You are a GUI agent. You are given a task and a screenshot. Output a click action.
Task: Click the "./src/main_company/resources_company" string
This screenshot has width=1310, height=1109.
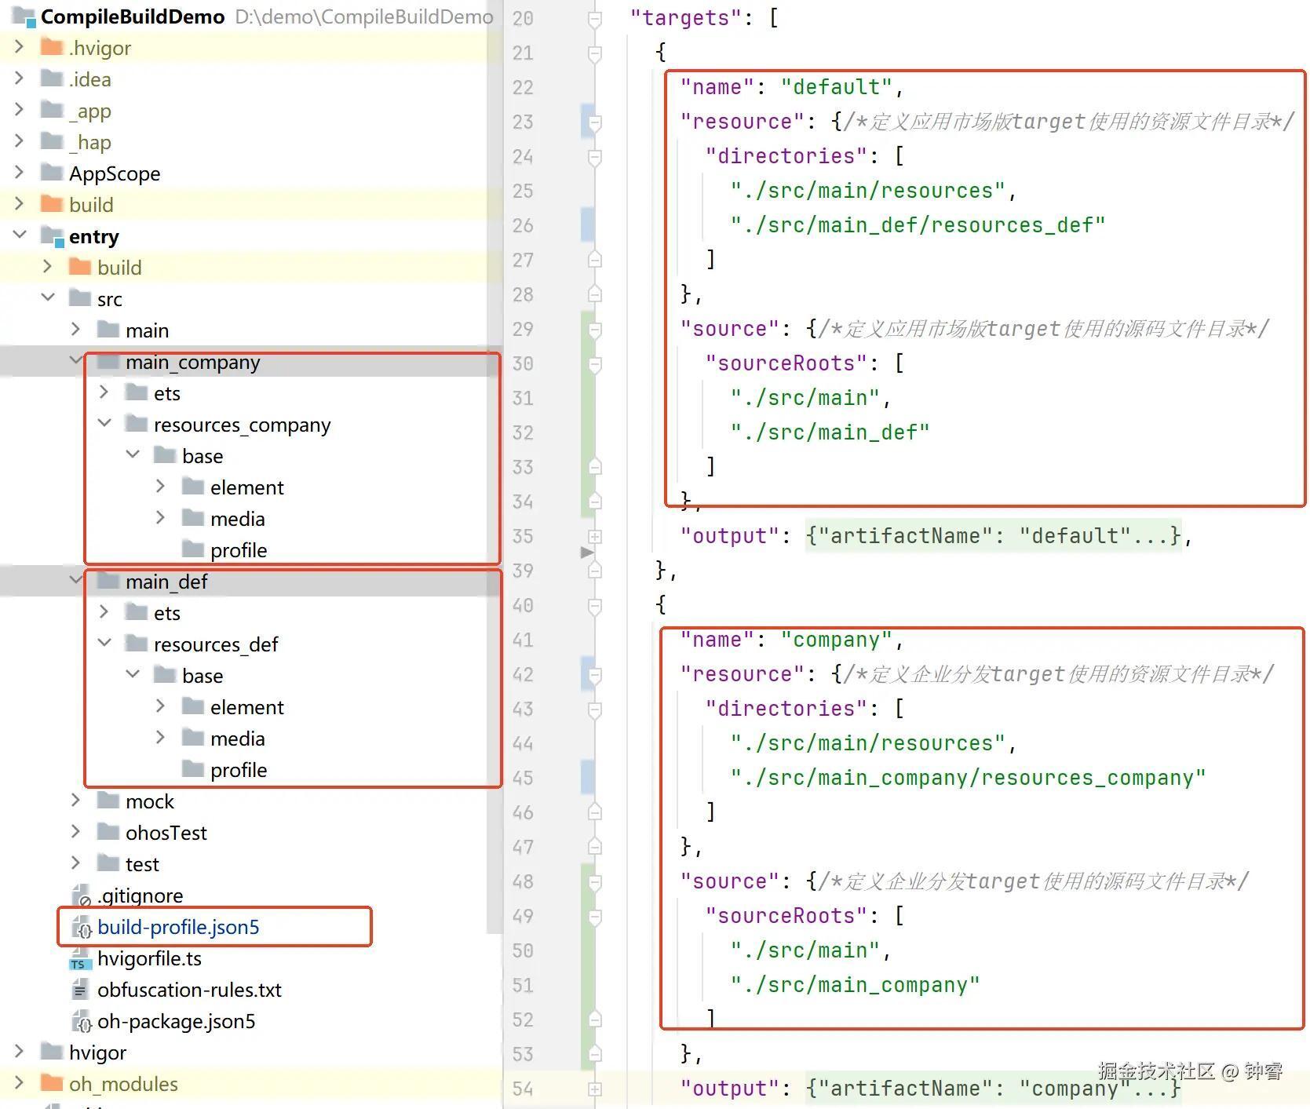[968, 778]
